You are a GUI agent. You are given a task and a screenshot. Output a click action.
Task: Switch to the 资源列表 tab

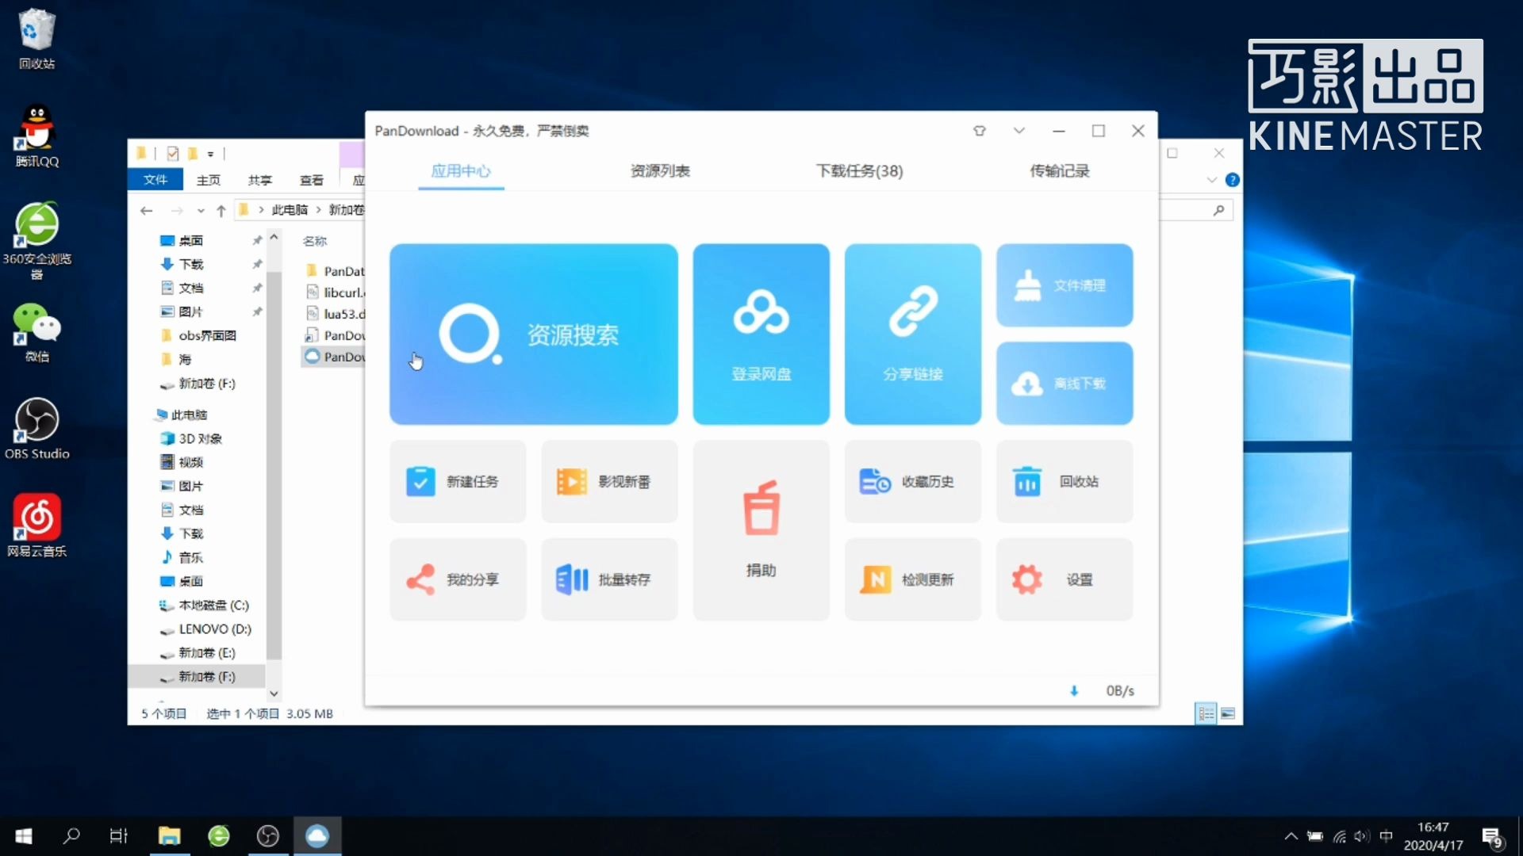[660, 170]
